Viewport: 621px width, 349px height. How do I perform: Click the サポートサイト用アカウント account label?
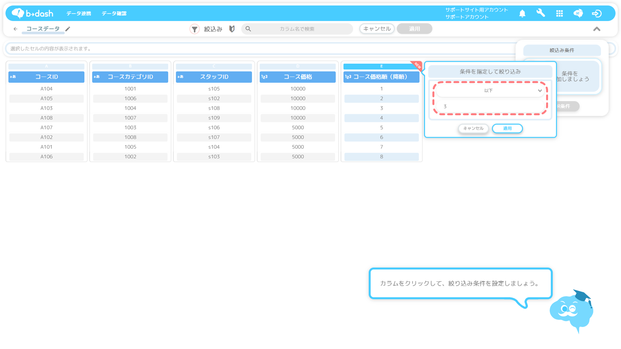pyautogui.click(x=476, y=10)
